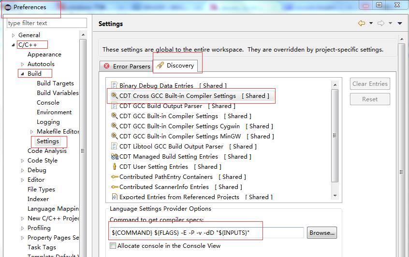The height and width of the screenshot is (257, 409).
Task: Select Build Targets in the tree
Action: click(55, 83)
